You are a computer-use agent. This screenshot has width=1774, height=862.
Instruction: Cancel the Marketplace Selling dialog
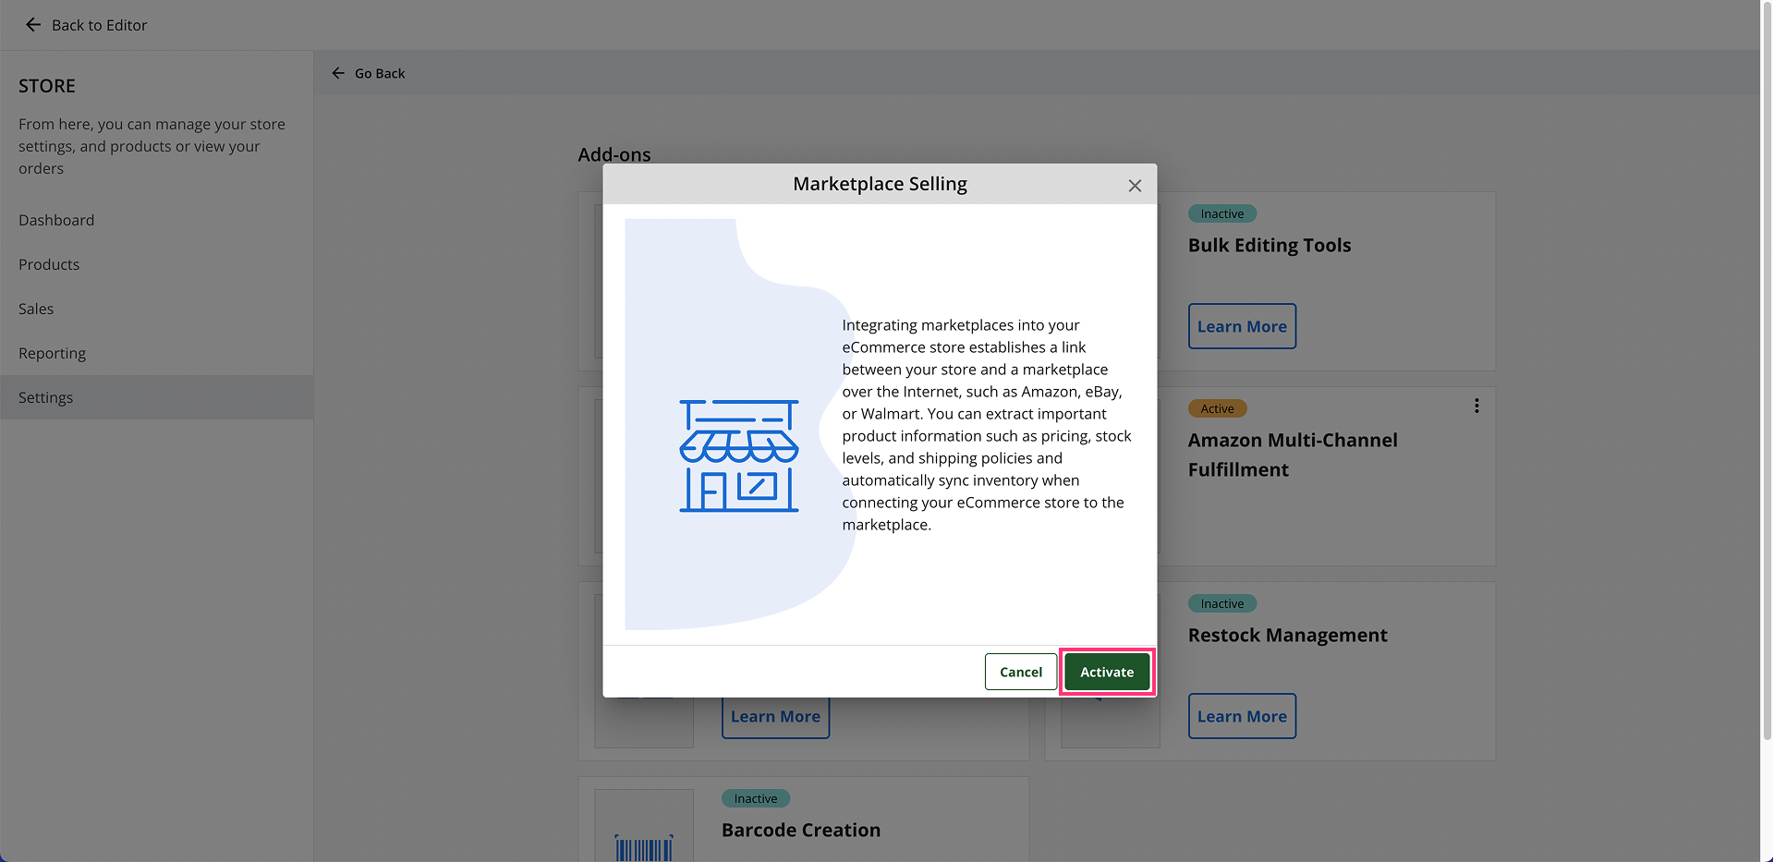[x=1021, y=672]
